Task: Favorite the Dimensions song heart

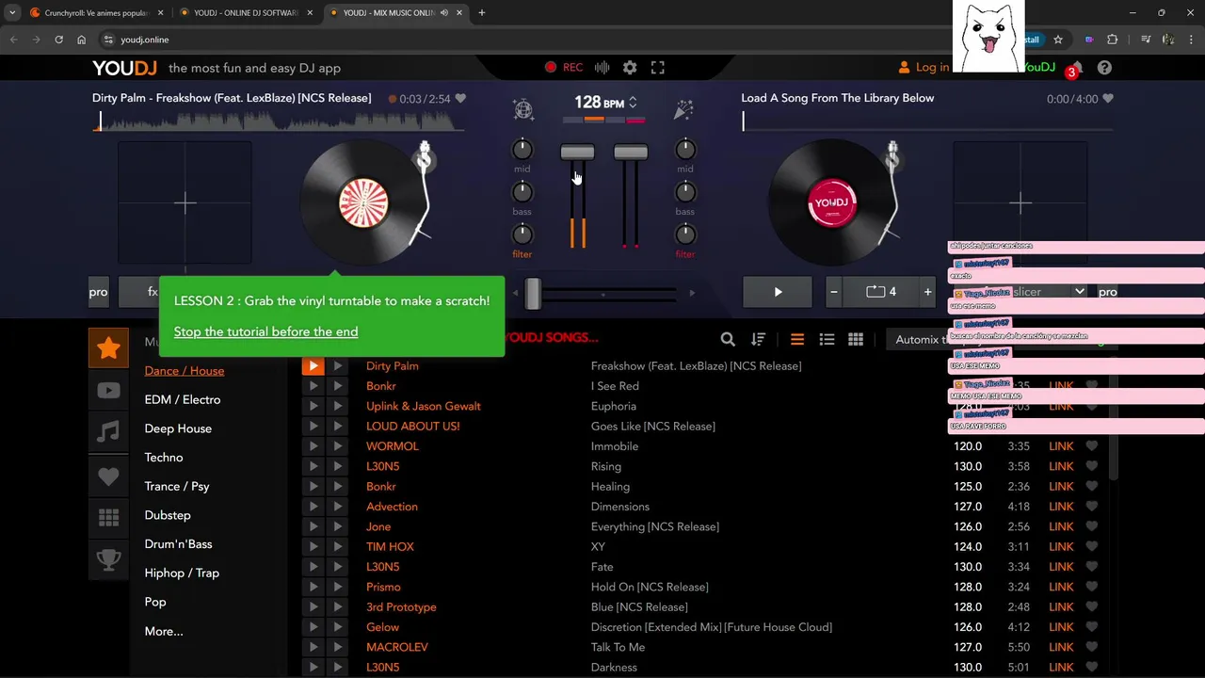Action: pos(1092,507)
